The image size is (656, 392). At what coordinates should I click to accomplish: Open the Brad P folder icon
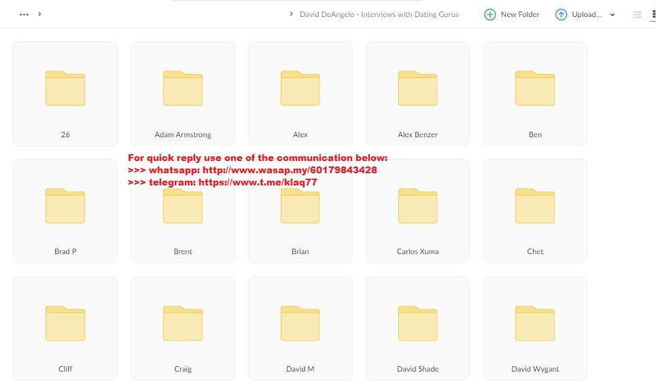65,206
